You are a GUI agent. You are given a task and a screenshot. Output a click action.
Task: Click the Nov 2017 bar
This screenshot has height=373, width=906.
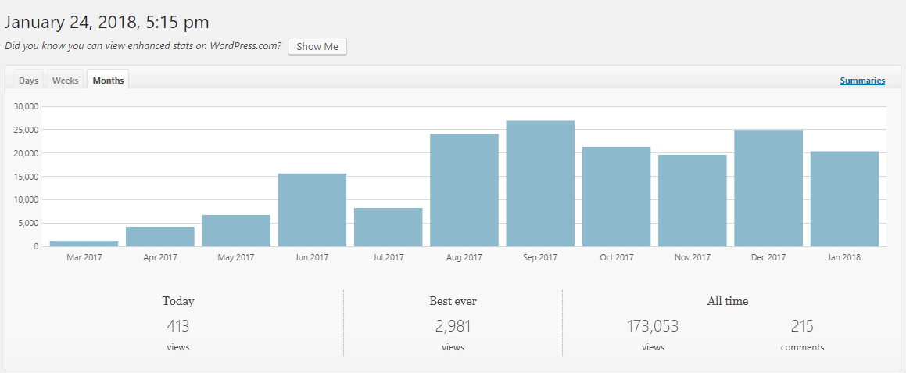coord(693,201)
